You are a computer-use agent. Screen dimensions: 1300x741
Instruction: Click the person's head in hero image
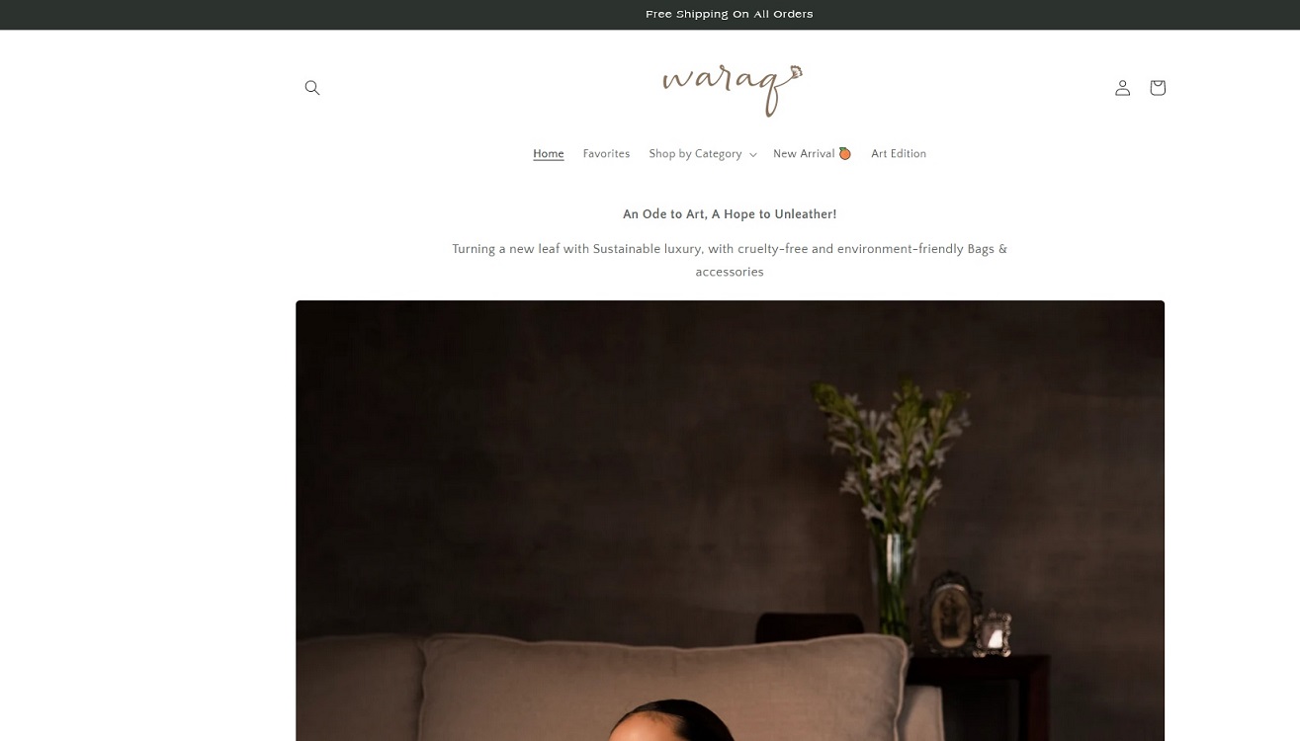tap(672, 721)
